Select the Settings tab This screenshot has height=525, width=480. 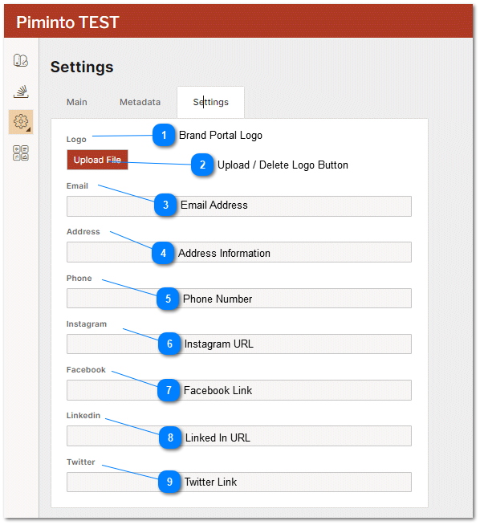(x=210, y=102)
